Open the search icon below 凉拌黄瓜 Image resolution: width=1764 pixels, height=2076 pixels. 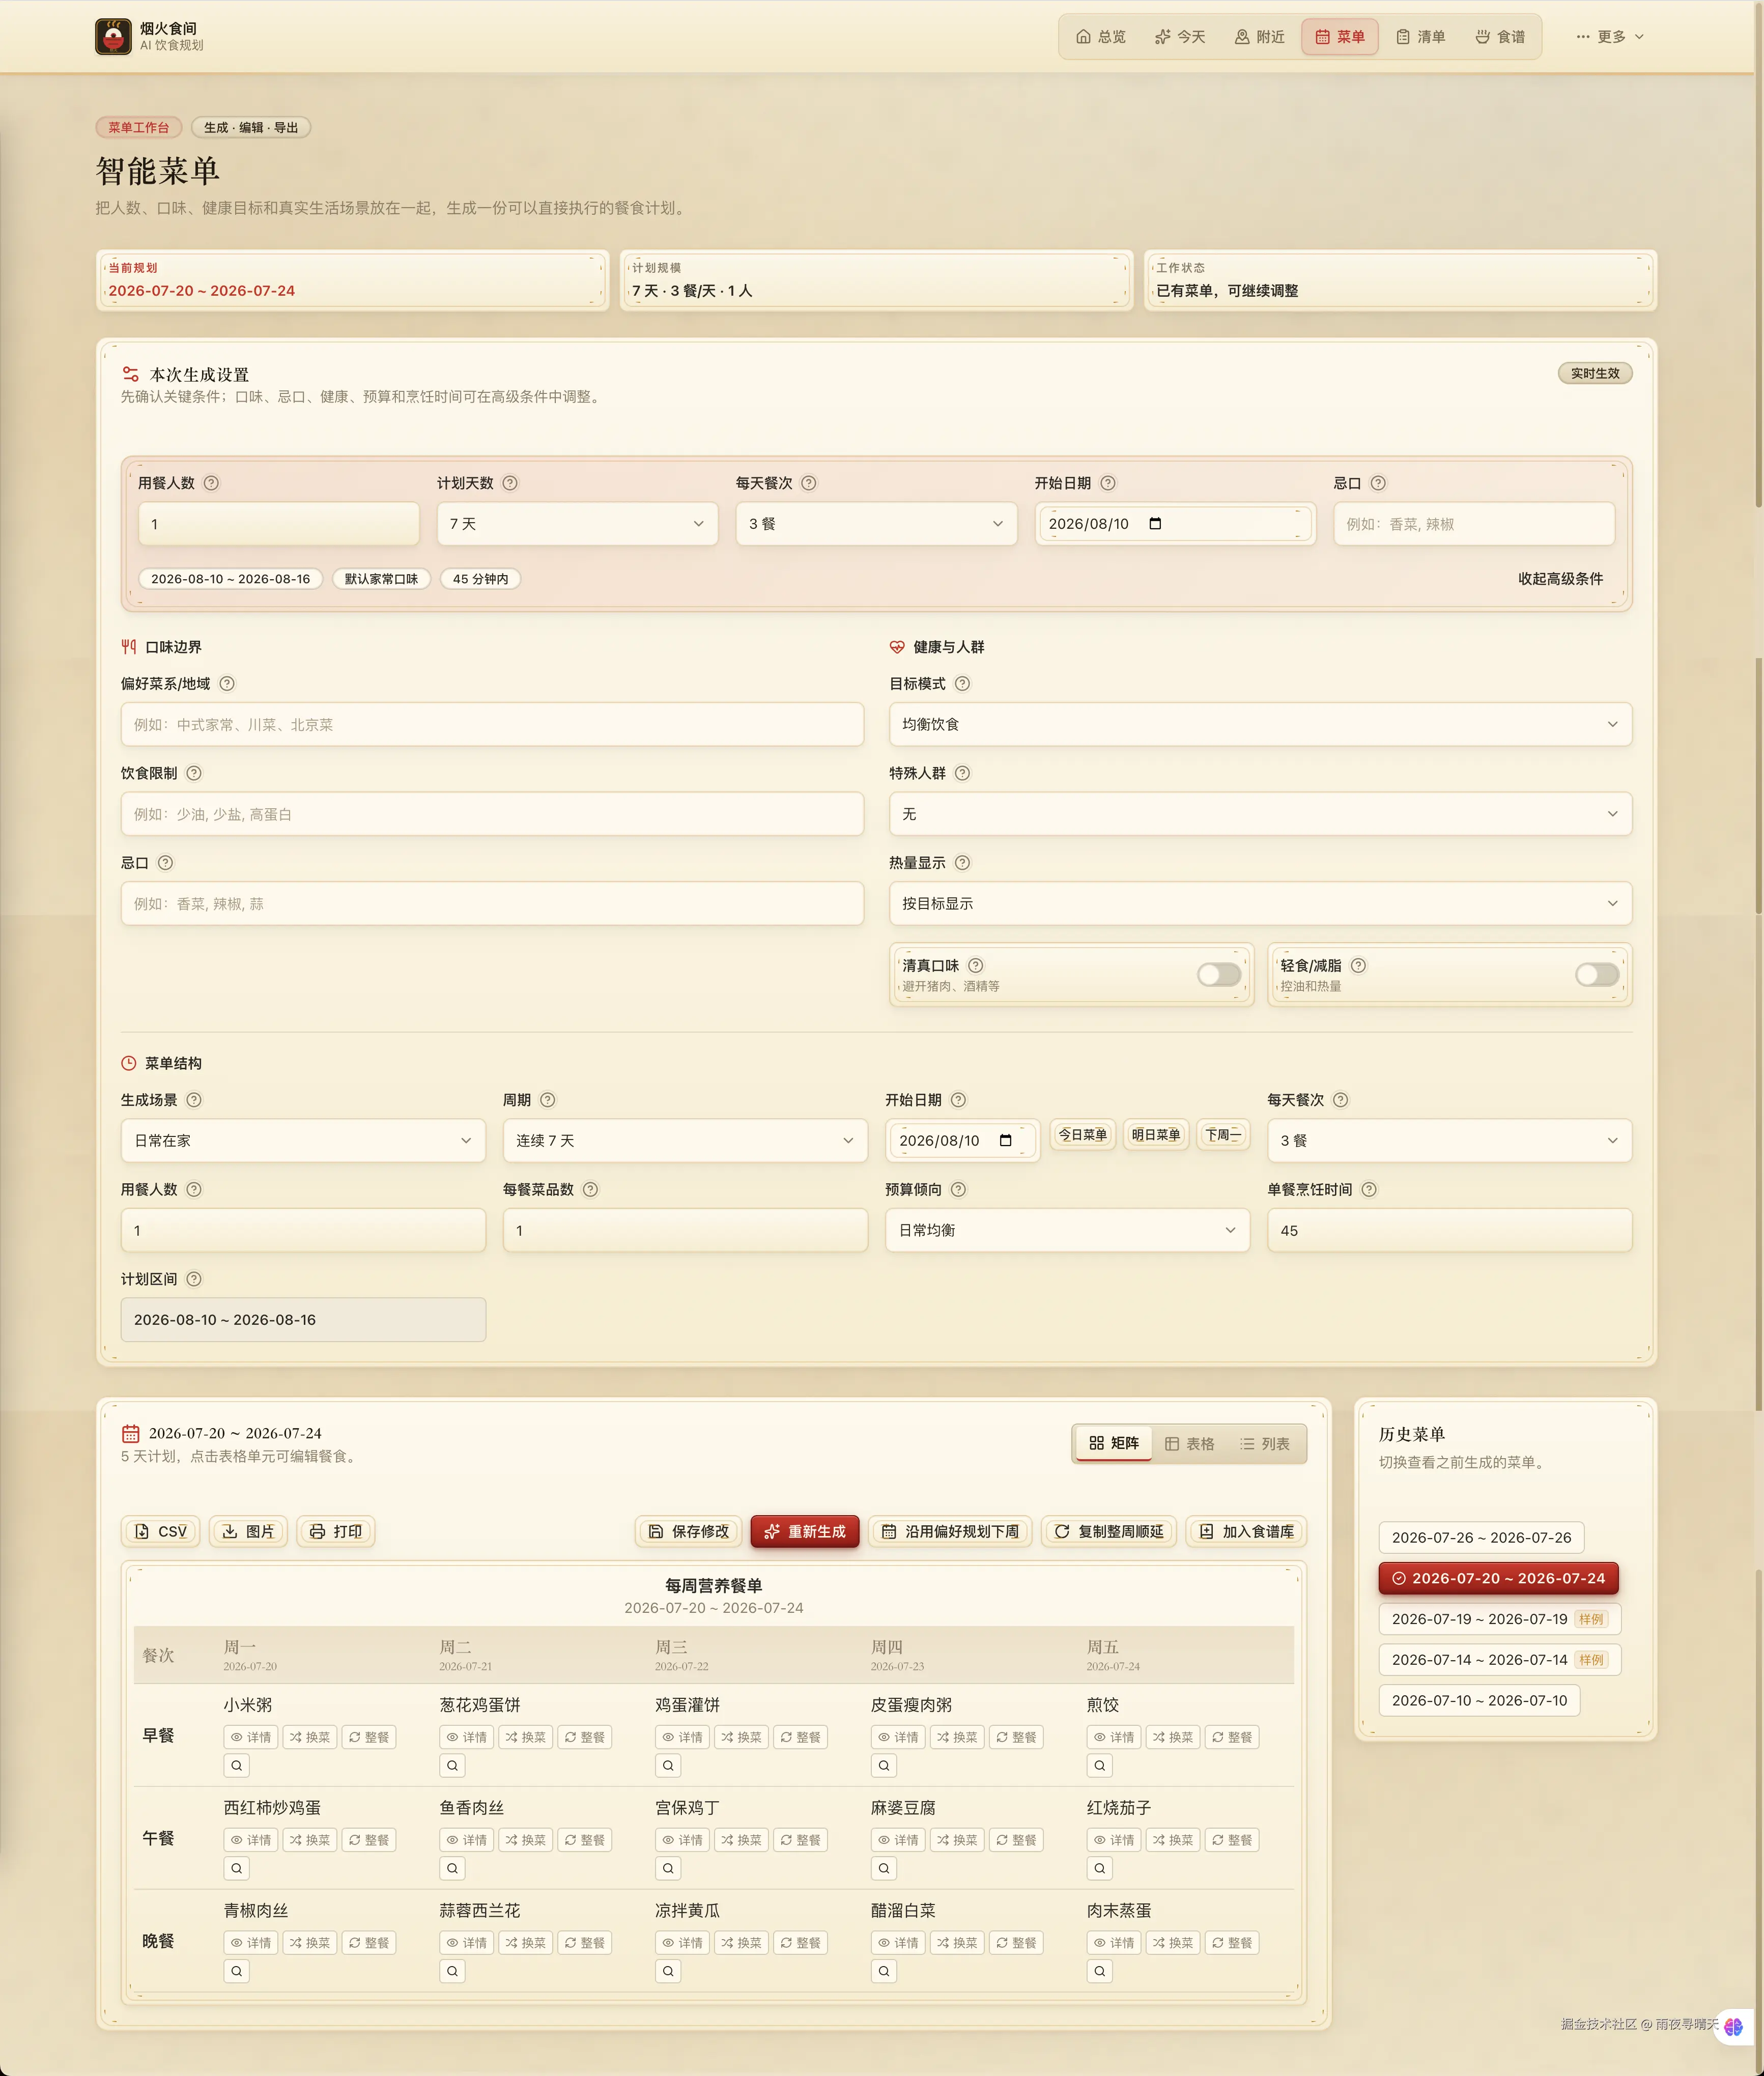(669, 1971)
